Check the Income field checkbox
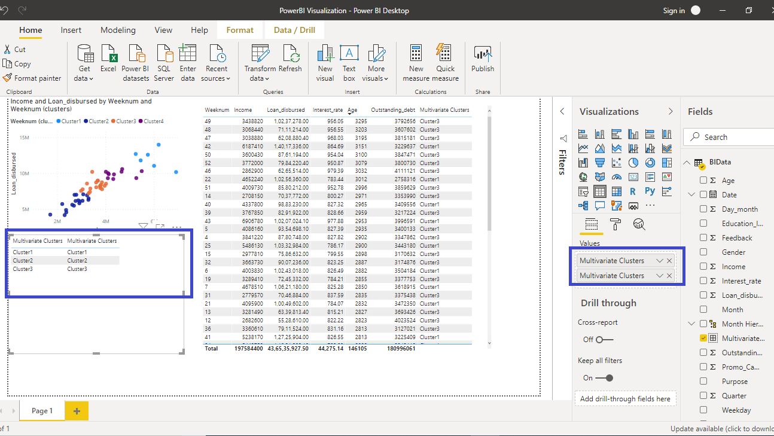This screenshot has height=436, width=774. (703, 266)
